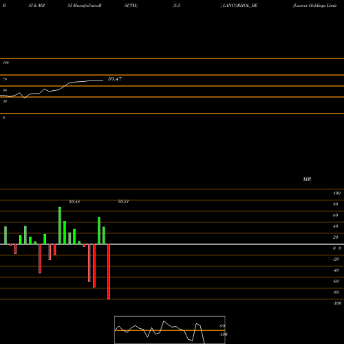Click the -20 label on MR axis

(336, 259)
